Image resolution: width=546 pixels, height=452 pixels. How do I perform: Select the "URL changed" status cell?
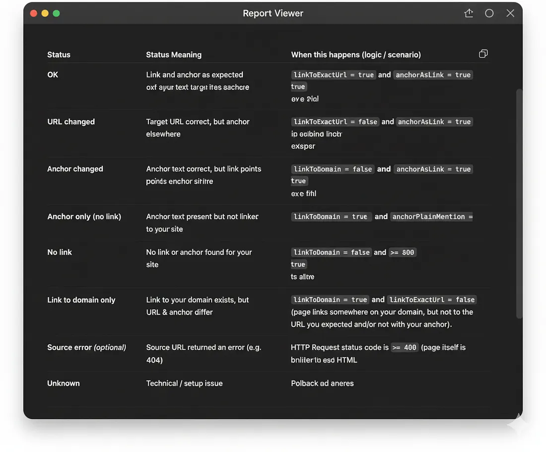pos(71,122)
